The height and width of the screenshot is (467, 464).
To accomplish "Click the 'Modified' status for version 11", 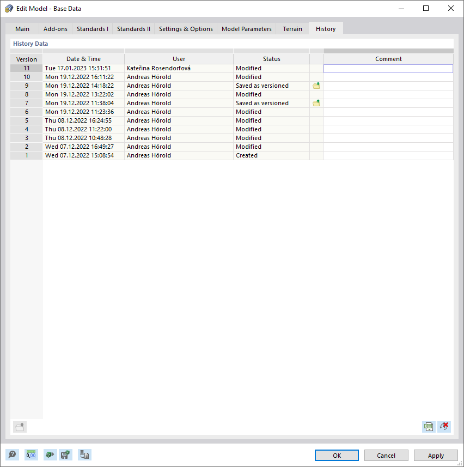I will pyautogui.click(x=271, y=69).
